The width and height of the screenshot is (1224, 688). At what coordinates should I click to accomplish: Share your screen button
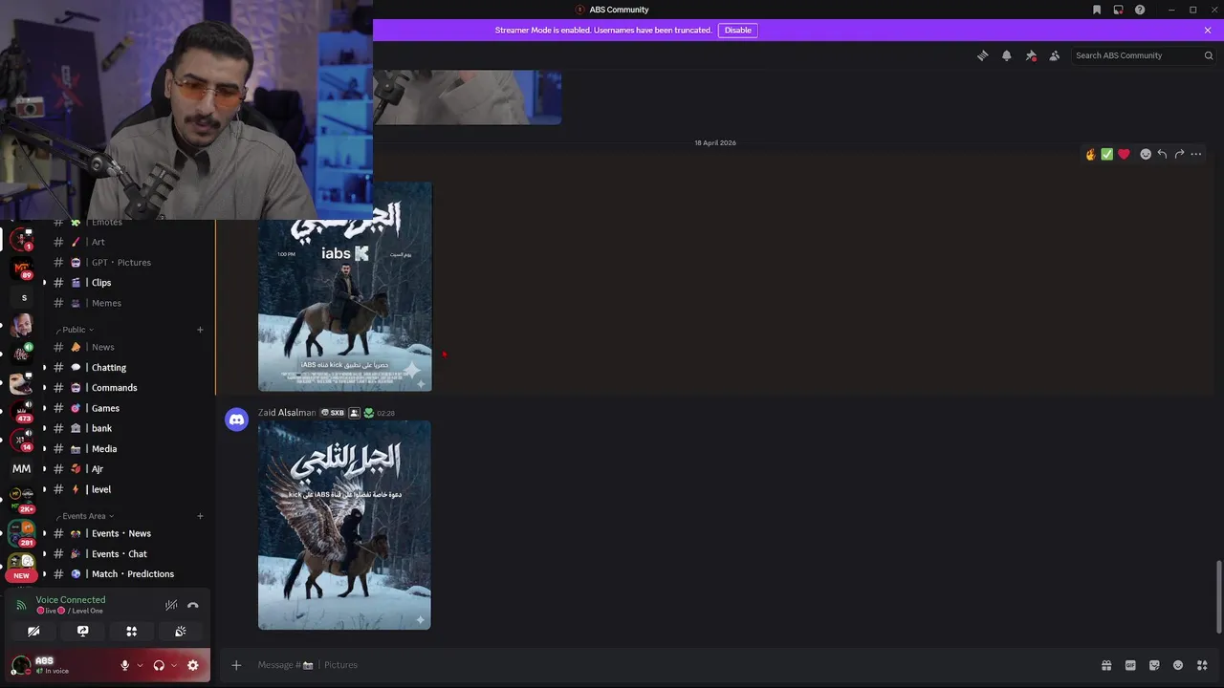(x=82, y=632)
